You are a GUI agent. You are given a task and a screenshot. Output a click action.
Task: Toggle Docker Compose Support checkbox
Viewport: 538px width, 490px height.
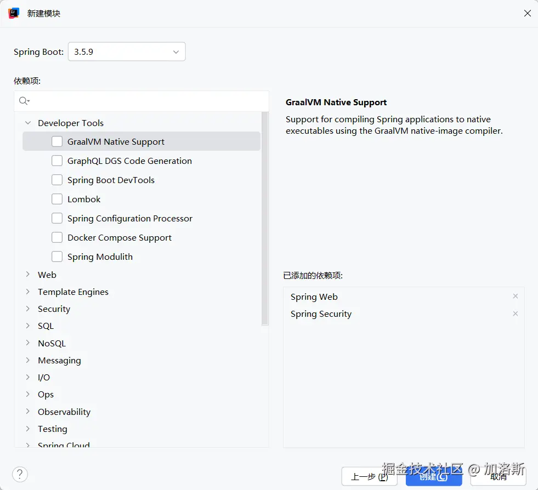pyautogui.click(x=57, y=237)
